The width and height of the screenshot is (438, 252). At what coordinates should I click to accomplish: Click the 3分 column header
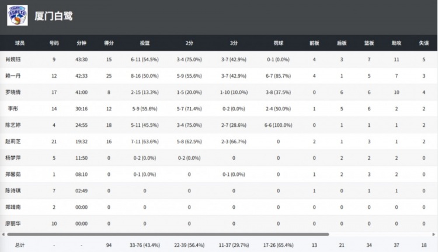pyautogui.click(x=234, y=43)
